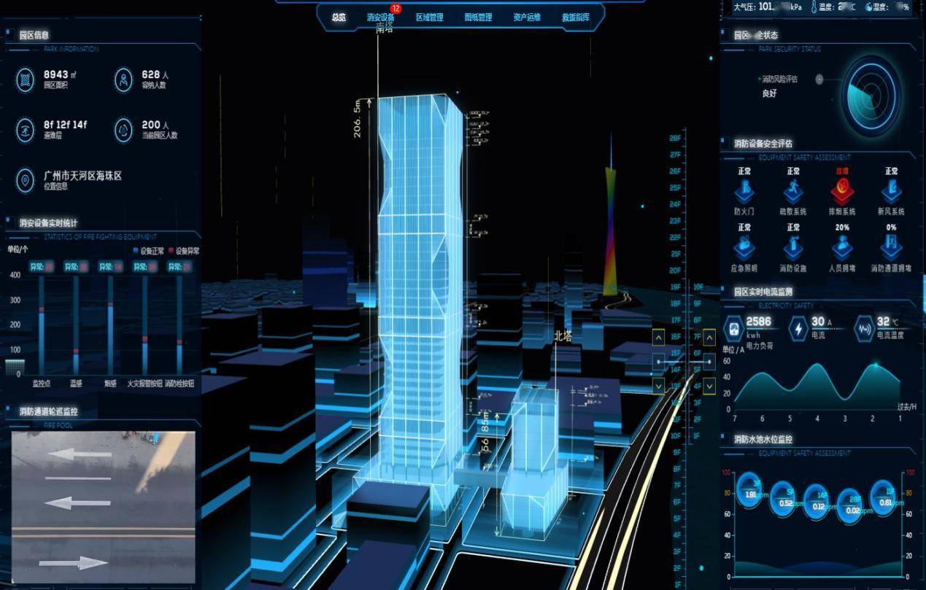Viewport: 926px width, 590px height.
Task: Click the 位置信息 location pin icon
Action: click(26, 180)
